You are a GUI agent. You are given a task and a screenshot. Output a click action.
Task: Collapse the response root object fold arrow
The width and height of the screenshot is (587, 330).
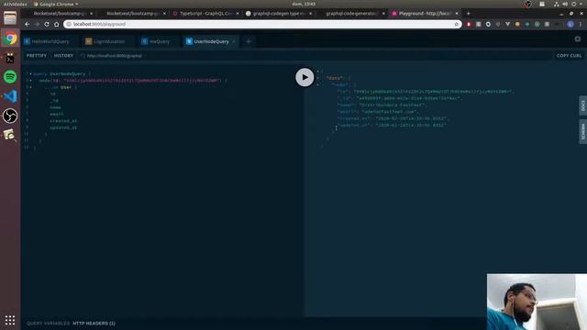[318, 71]
